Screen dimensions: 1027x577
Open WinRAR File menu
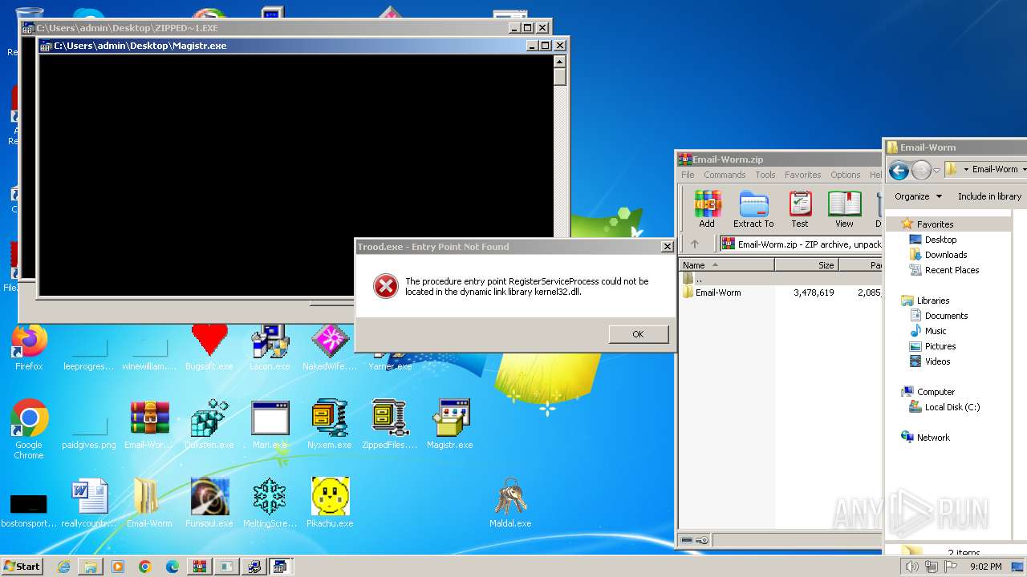pyautogui.click(x=688, y=175)
